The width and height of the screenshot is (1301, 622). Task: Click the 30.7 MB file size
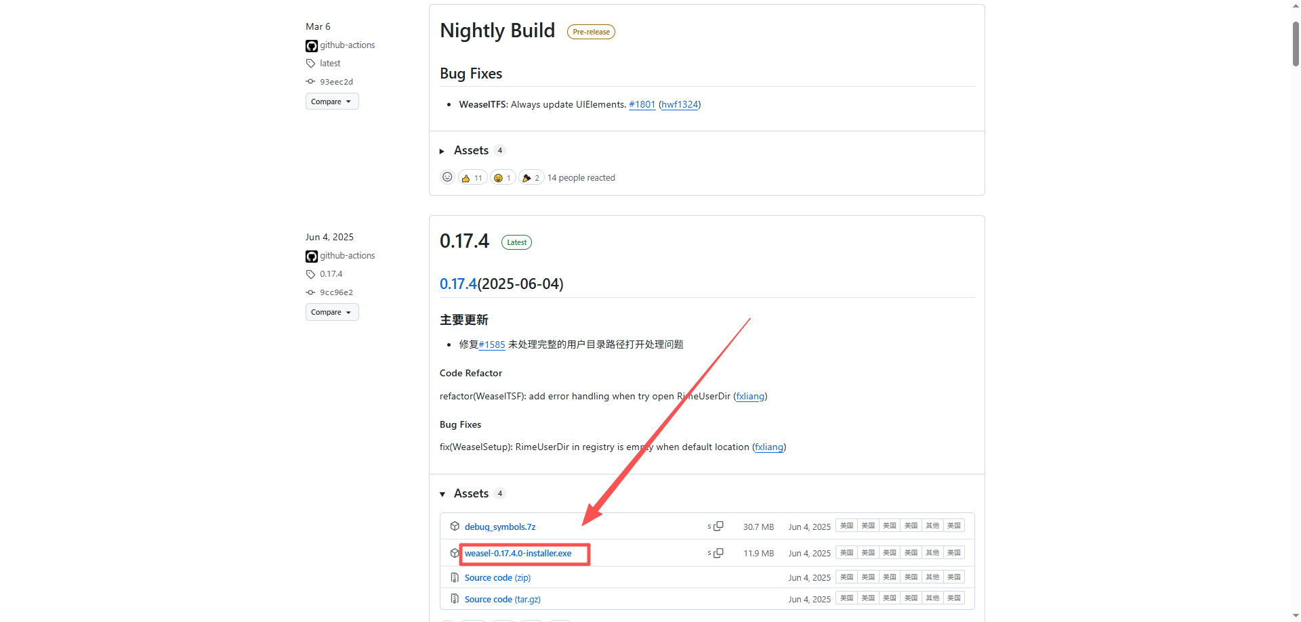758,527
